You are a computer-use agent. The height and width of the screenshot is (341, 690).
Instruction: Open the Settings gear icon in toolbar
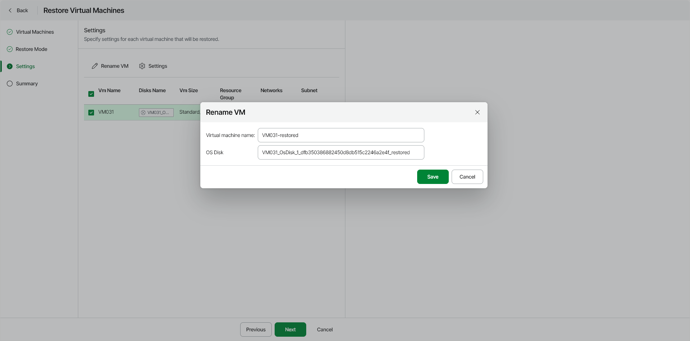pos(142,66)
